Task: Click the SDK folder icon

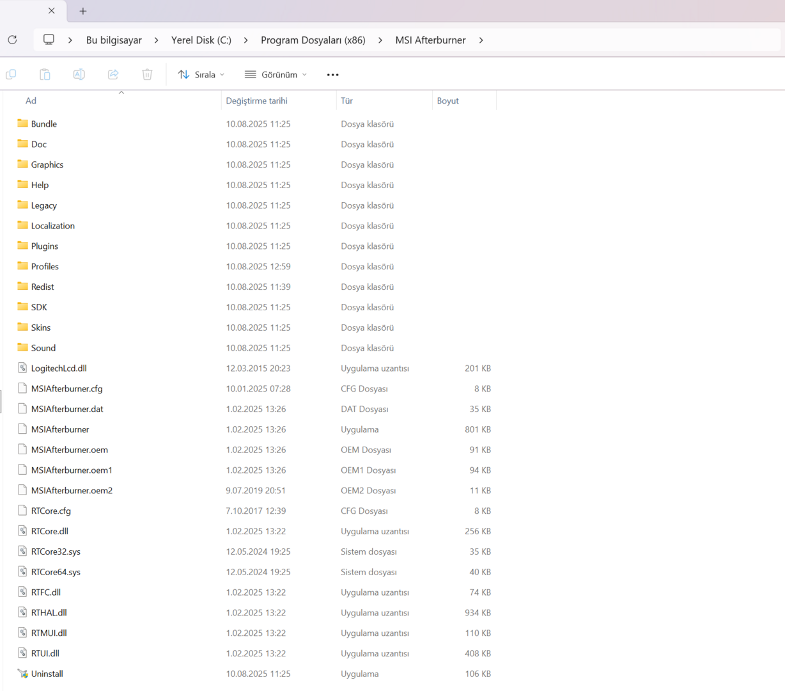Action: click(22, 306)
